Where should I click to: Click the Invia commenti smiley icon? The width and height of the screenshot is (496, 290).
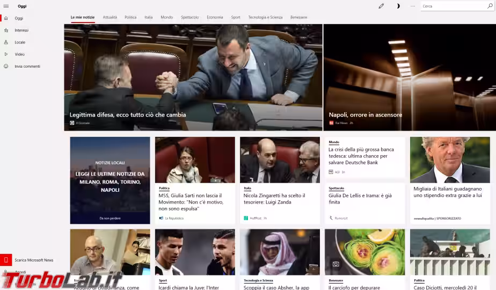pyautogui.click(x=6, y=66)
